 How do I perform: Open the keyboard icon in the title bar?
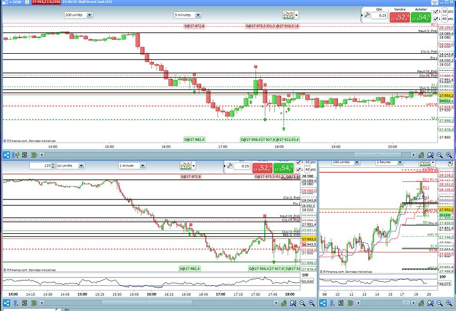tap(434, 2)
